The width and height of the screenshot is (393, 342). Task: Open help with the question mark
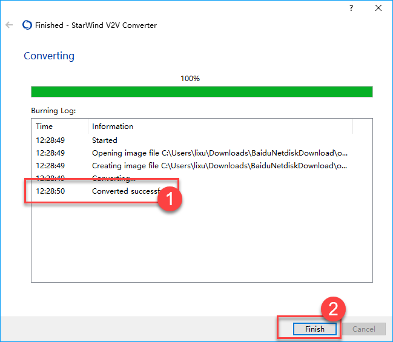click(351, 8)
